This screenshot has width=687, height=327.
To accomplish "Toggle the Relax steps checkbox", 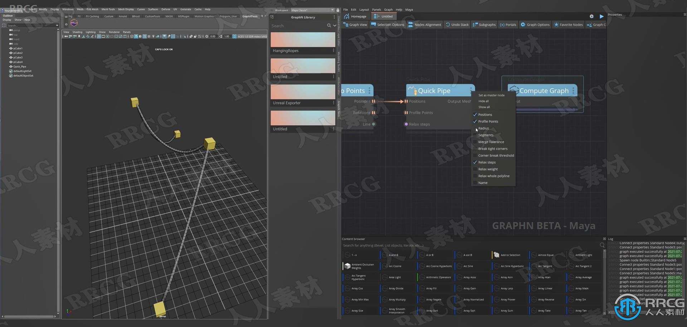I will click(x=475, y=162).
